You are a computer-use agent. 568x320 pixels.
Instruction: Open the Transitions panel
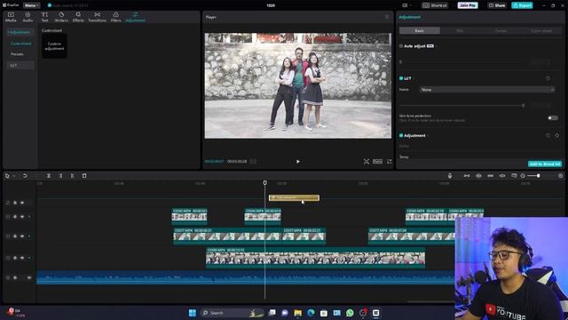click(97, 17)
